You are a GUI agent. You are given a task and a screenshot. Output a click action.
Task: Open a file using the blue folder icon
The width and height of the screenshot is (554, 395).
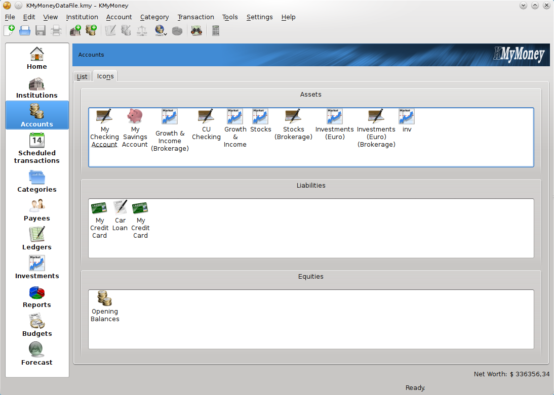tap(25, 31)
